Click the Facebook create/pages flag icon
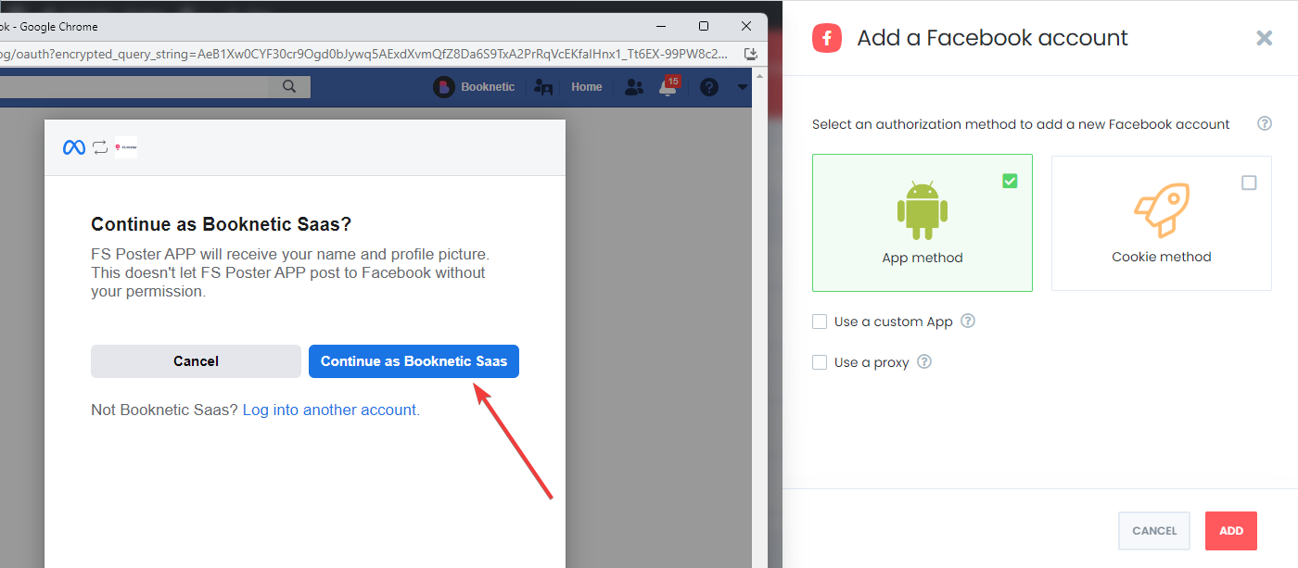The height and width of the screenshot is (568, 1298). point(544,87)
